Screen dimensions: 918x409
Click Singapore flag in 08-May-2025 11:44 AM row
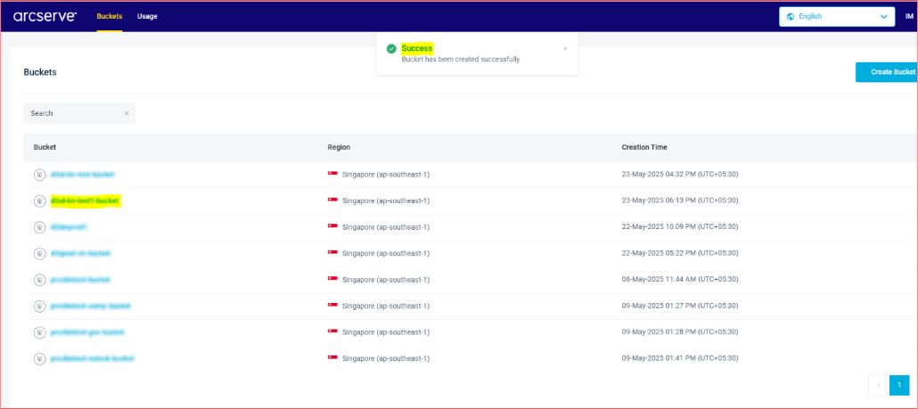[332, 279]
